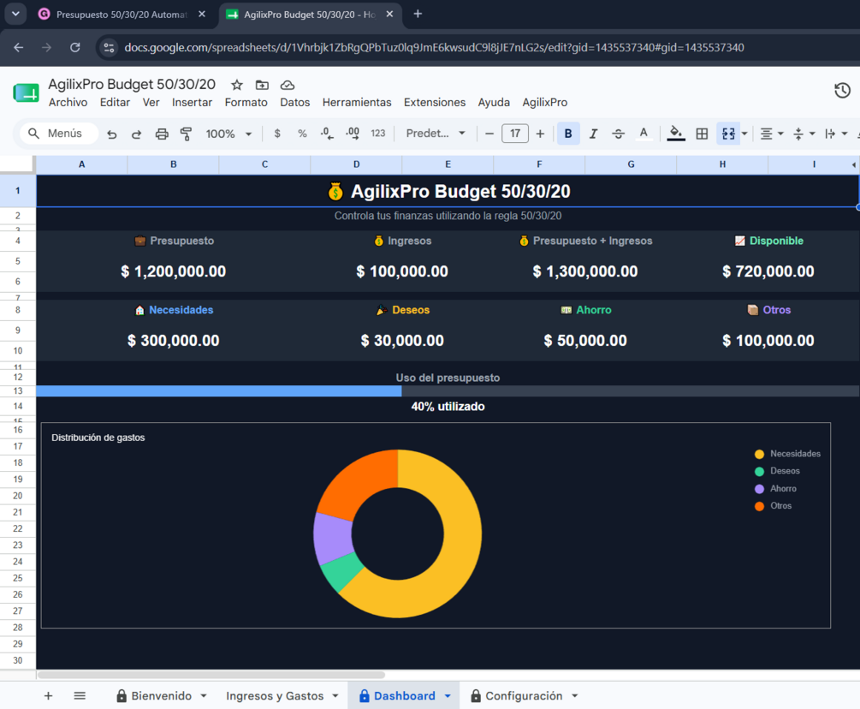Click the budget usage progress bar
Image resolution: width=860 pixels, height=709 pixels.
448,391
